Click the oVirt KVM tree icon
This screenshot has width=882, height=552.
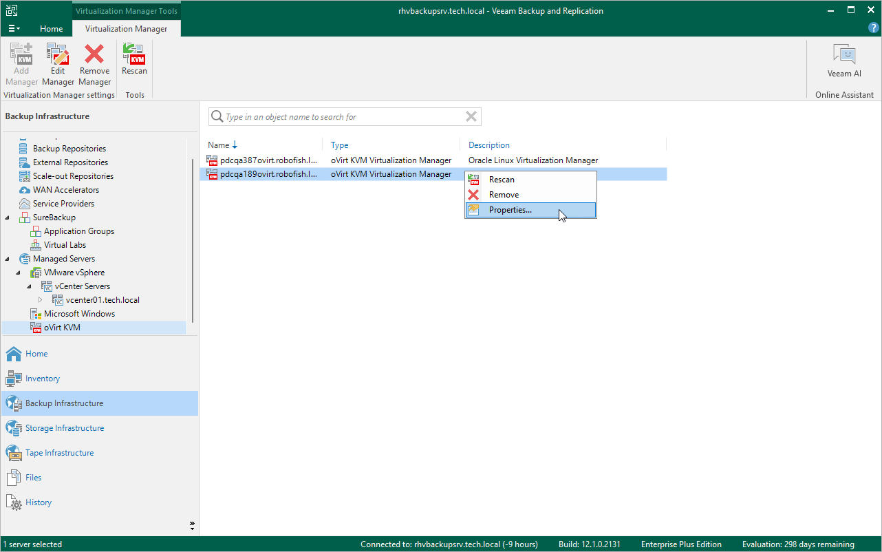(x=36, y=328)
